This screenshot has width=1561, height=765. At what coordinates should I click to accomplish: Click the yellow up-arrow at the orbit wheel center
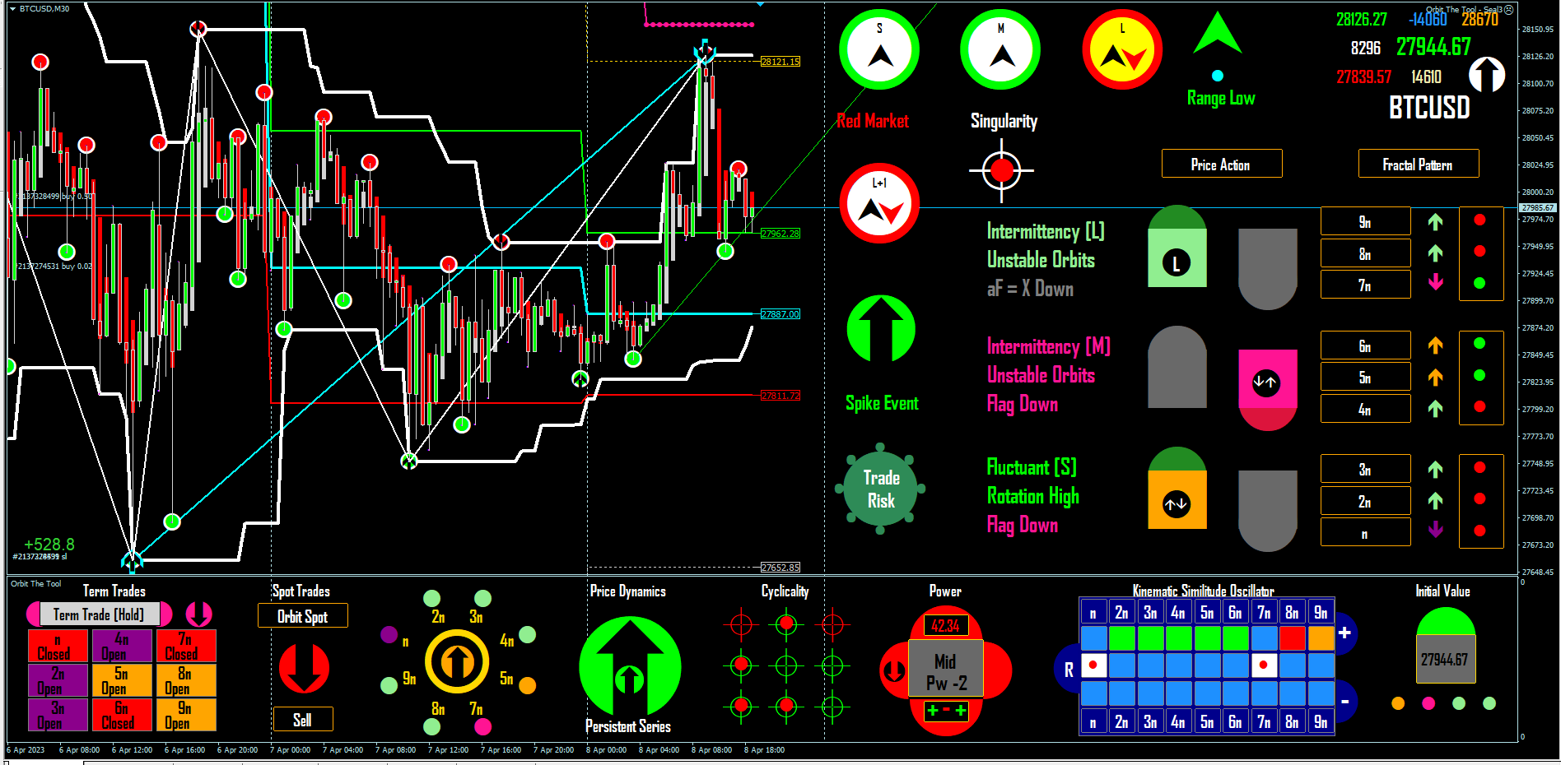click(x=458, y=661)
